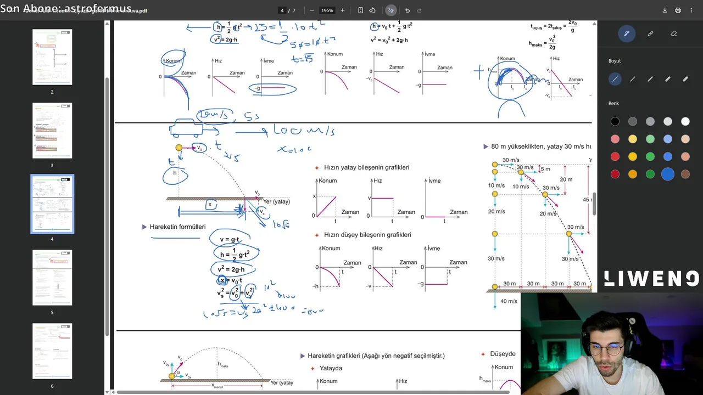Print the PDF document
This screenshot has width=703, height=395.
[x=678, y=10]
